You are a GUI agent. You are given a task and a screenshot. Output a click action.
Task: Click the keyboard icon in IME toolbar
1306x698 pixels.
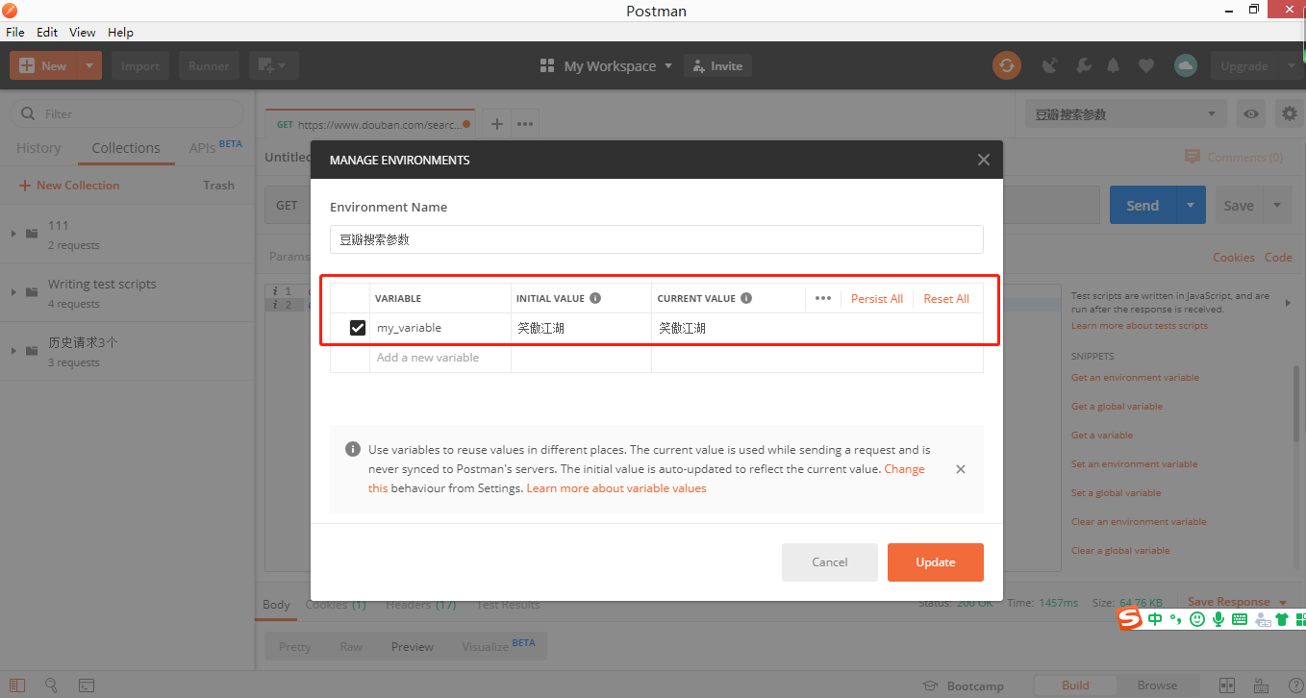(x=1240, y=619)
